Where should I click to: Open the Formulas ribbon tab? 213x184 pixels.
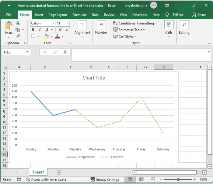click(79, 15)
